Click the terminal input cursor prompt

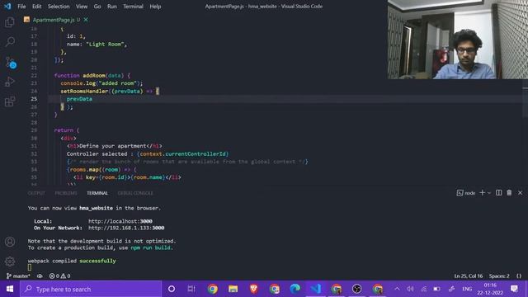[30, 267]
